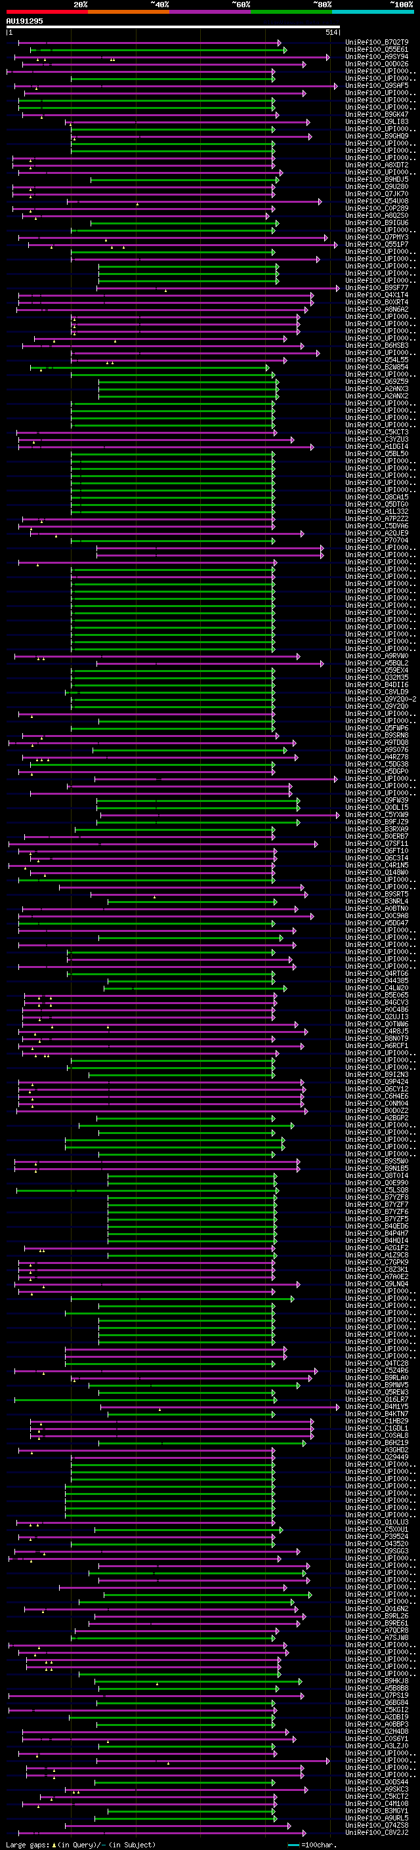
Task: Click hit label UniRef100_B7YZF8
Action: pyautogui.click(x=377, y=1197)
